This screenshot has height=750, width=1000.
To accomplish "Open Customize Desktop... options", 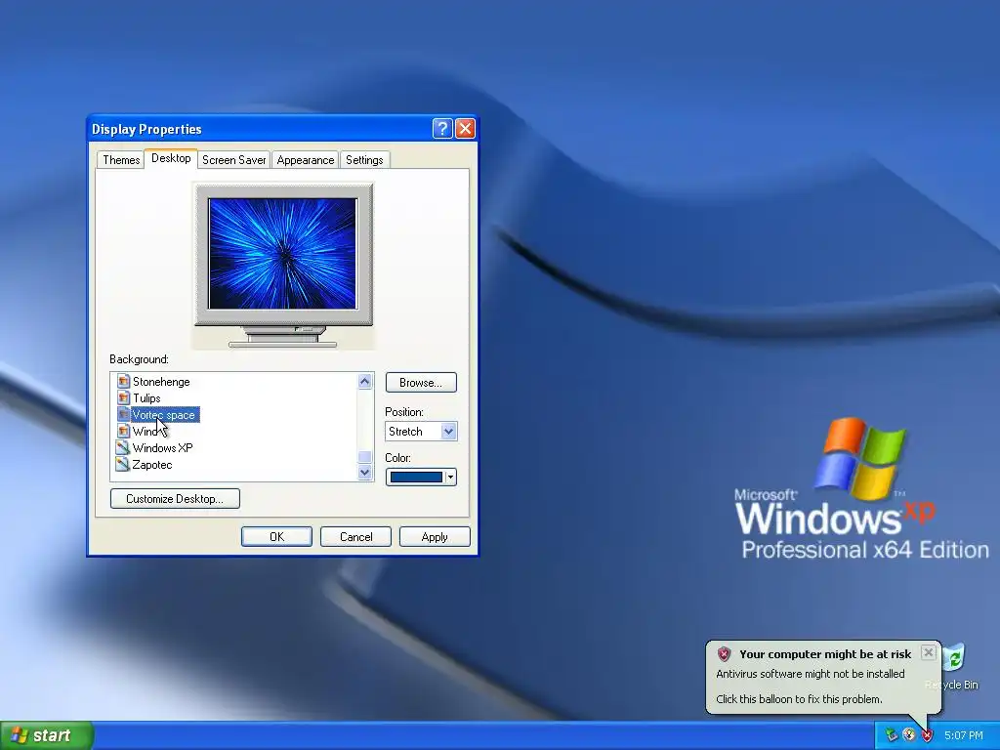I will coord(175,499).
